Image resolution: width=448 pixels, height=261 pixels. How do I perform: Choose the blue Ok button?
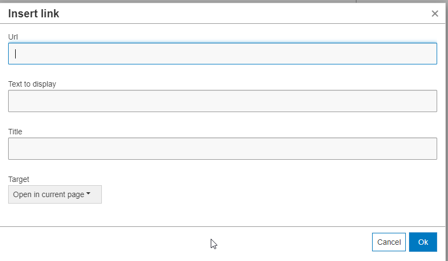tap(423, 242)
